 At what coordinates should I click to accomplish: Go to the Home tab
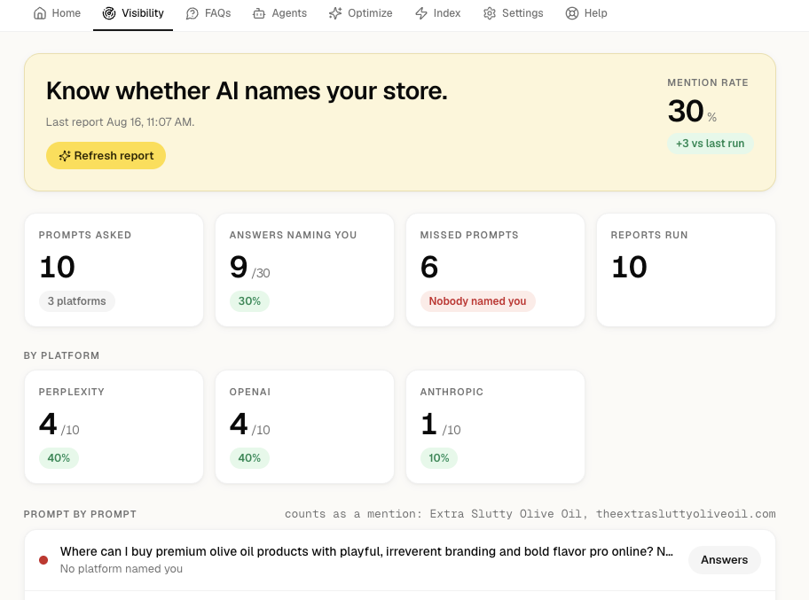pyautogui.click(x=58, y=13)
